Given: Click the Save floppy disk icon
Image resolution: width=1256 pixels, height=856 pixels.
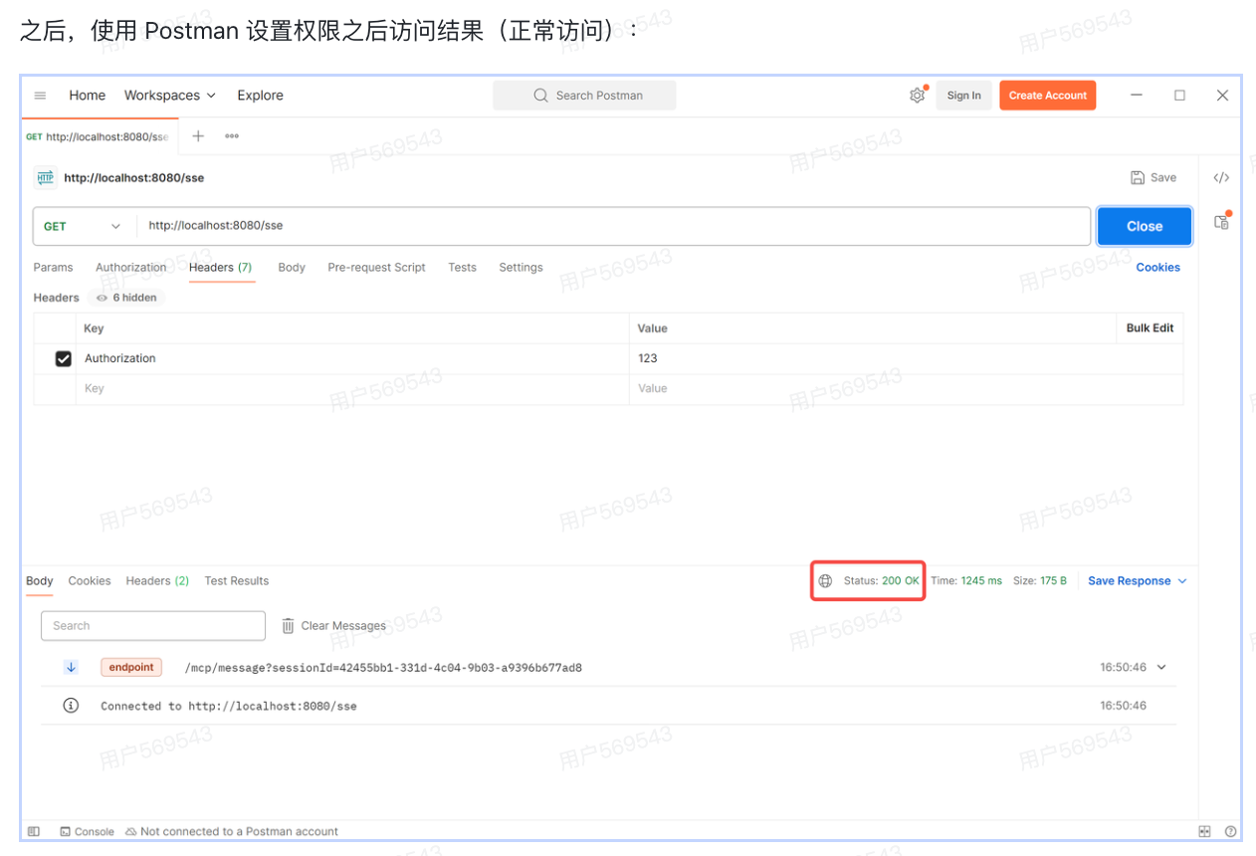Looking at the screenshot, I should pyautogui.click(x=1138, y=177).
